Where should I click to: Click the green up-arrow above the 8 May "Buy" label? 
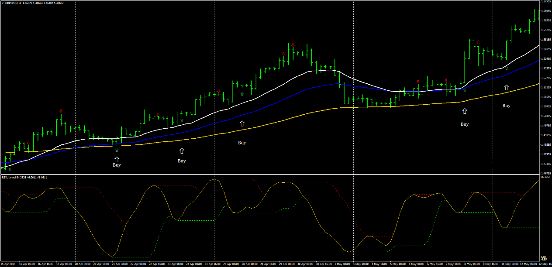pyautogui.click(x=464, y=90)
